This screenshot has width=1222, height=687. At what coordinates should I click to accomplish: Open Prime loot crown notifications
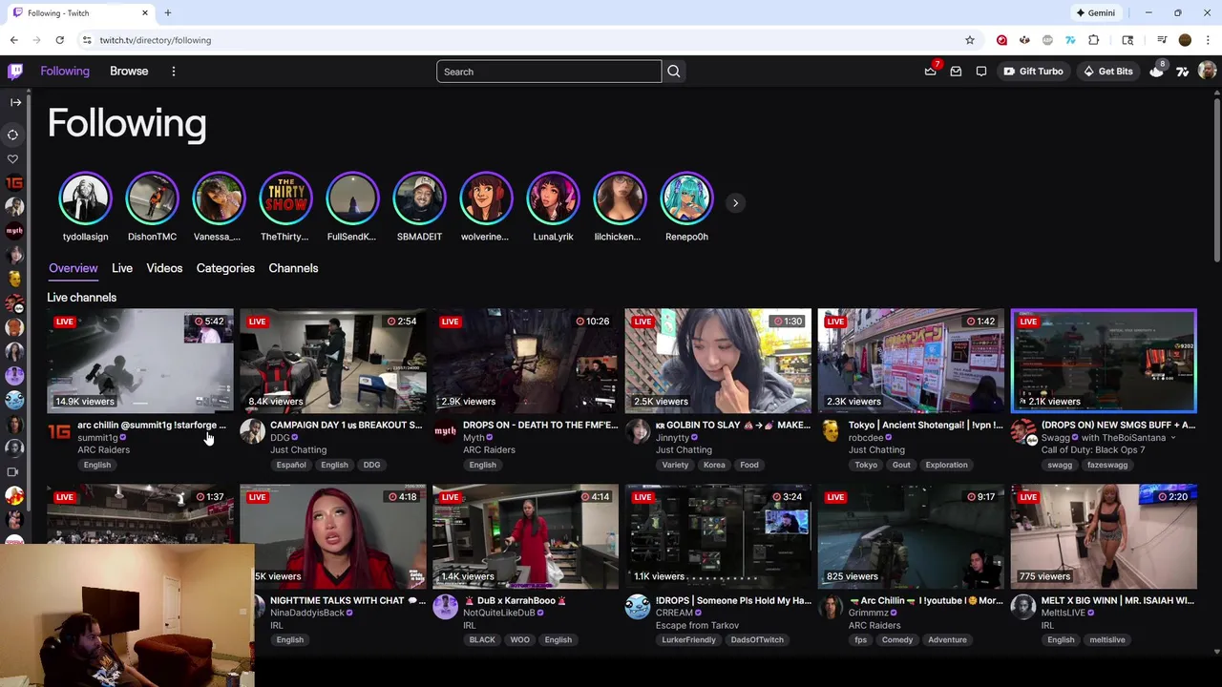931,72
